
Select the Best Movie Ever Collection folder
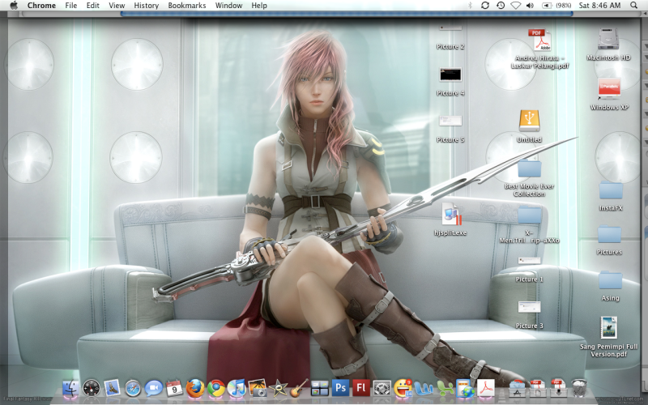click(x=529, y=168)
